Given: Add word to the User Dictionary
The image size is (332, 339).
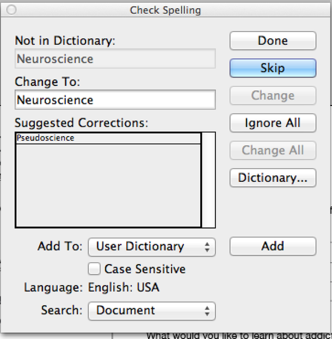Looking at the screenshot, I should coord(273,246).
